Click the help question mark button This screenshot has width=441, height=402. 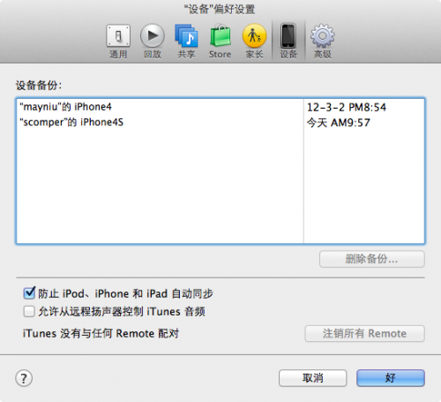tap(24, 378)
